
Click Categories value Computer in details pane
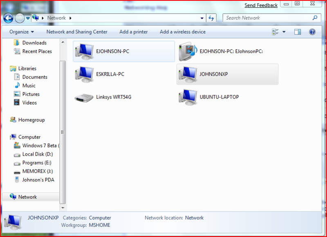[x=100, y=218]
